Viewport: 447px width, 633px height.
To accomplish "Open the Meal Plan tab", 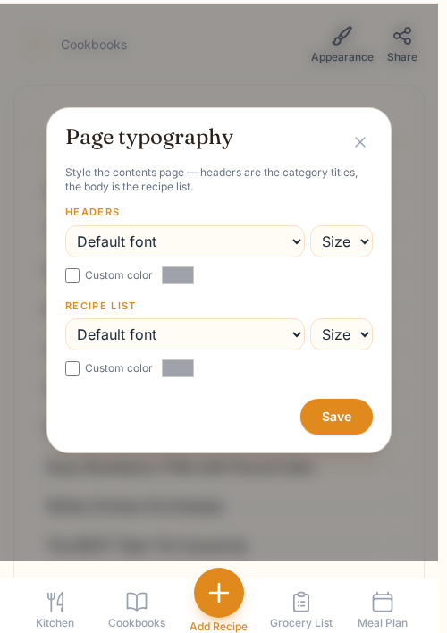I will click(x=383, y=609).
